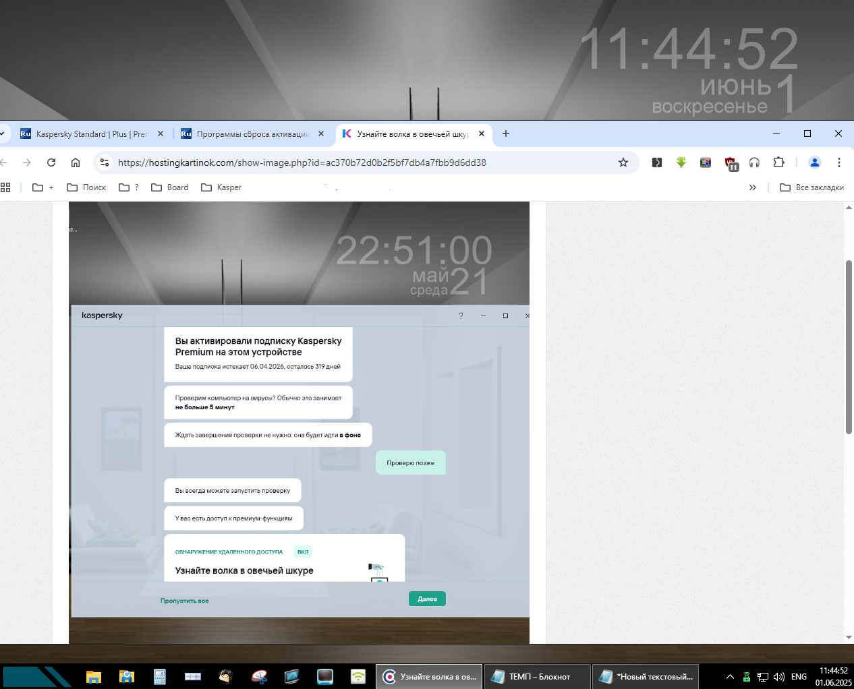Switch to the browser taskbar button
This screenshot has width=854, height=689.
(x=429, y=677)
